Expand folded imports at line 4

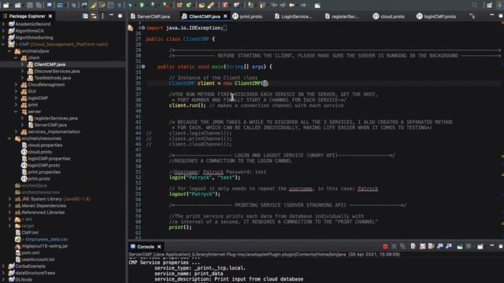pos(143,28)
